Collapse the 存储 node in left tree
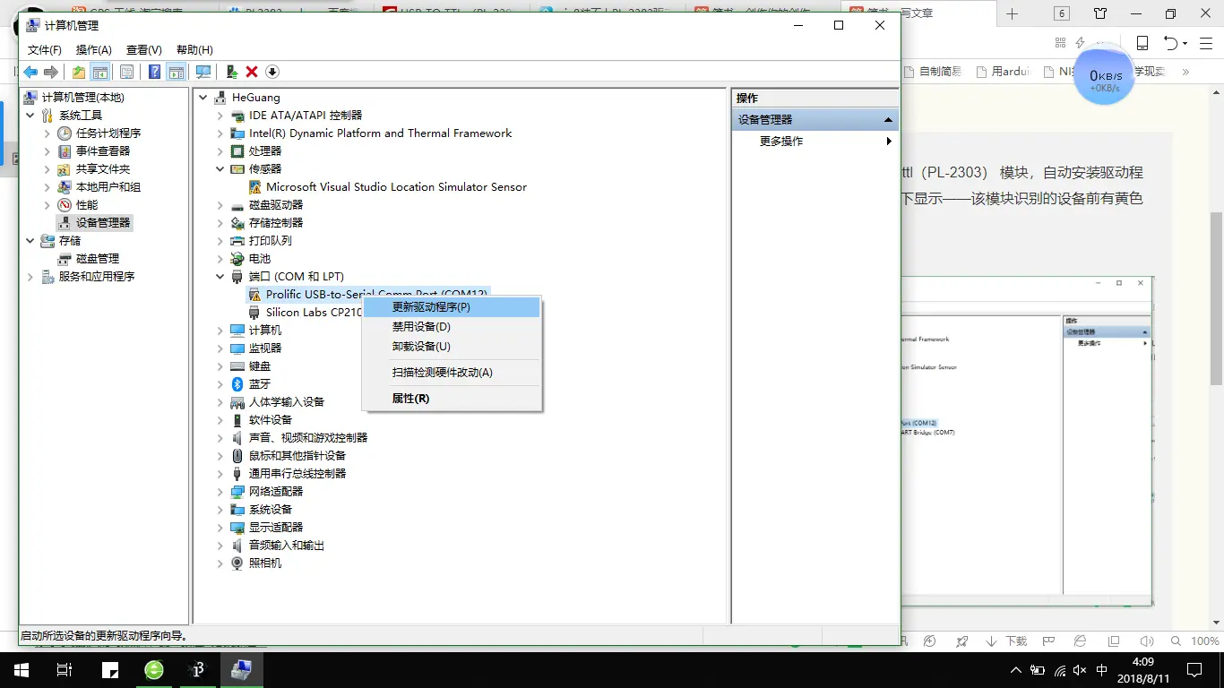The height and width of the screenshot is (688, 1224). [30, 240]
